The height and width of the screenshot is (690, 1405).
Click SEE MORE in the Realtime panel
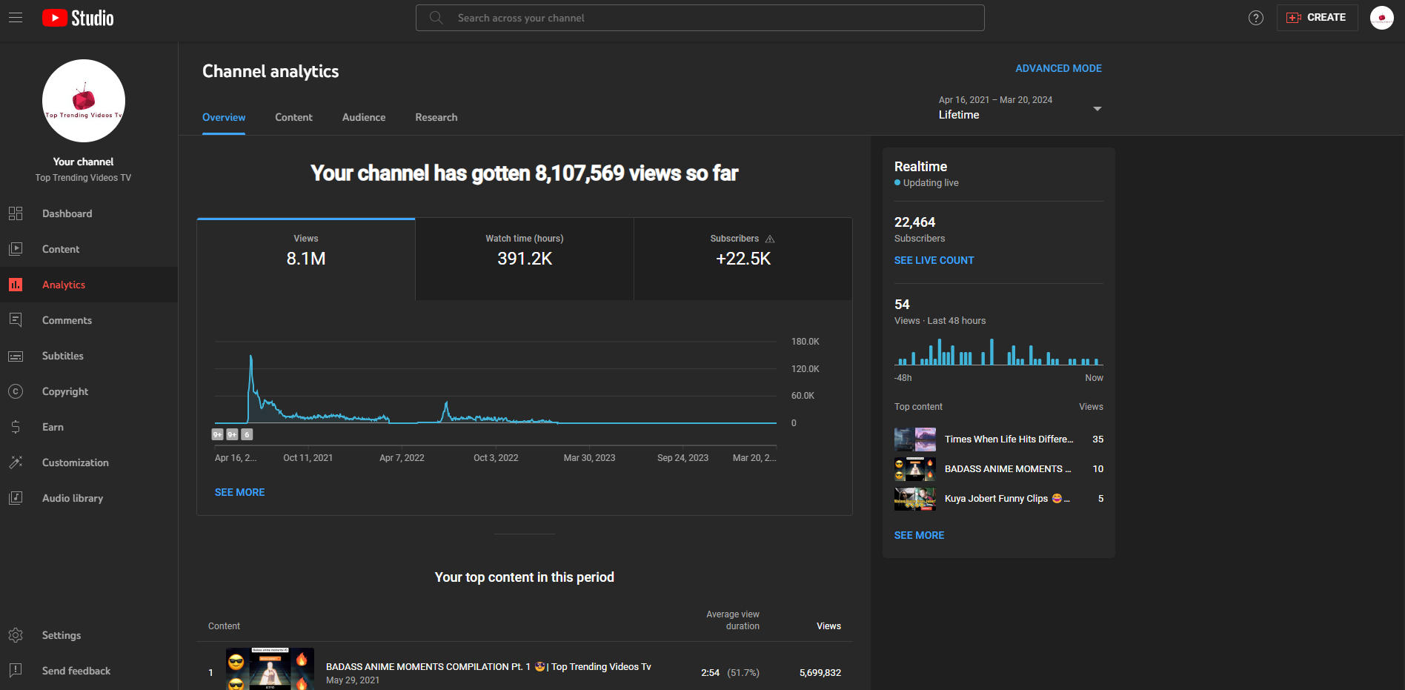point(919,535)
